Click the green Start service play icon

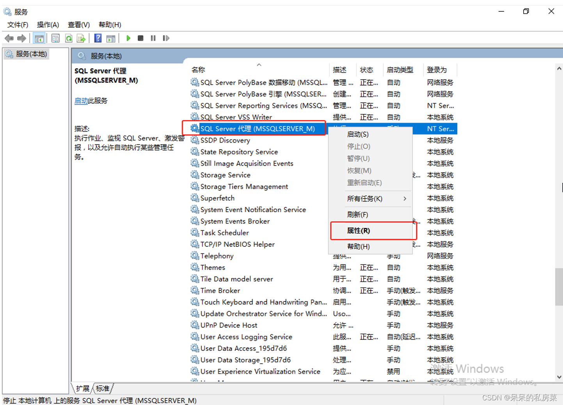128,38
